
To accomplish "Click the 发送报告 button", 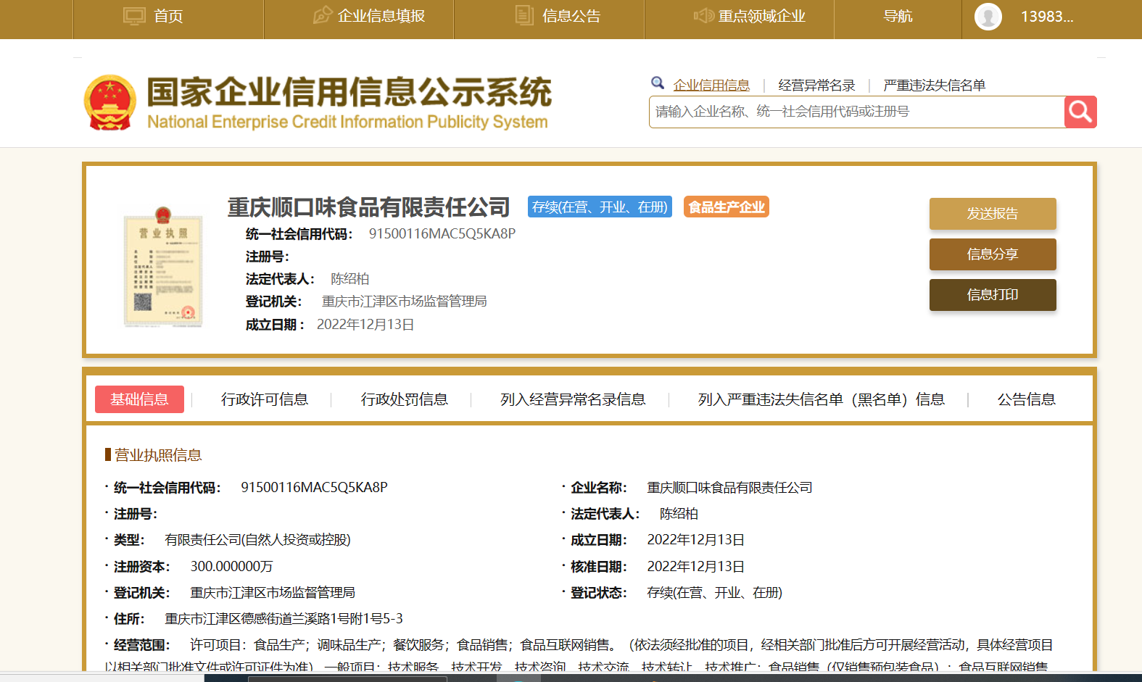I will (993, 214).
